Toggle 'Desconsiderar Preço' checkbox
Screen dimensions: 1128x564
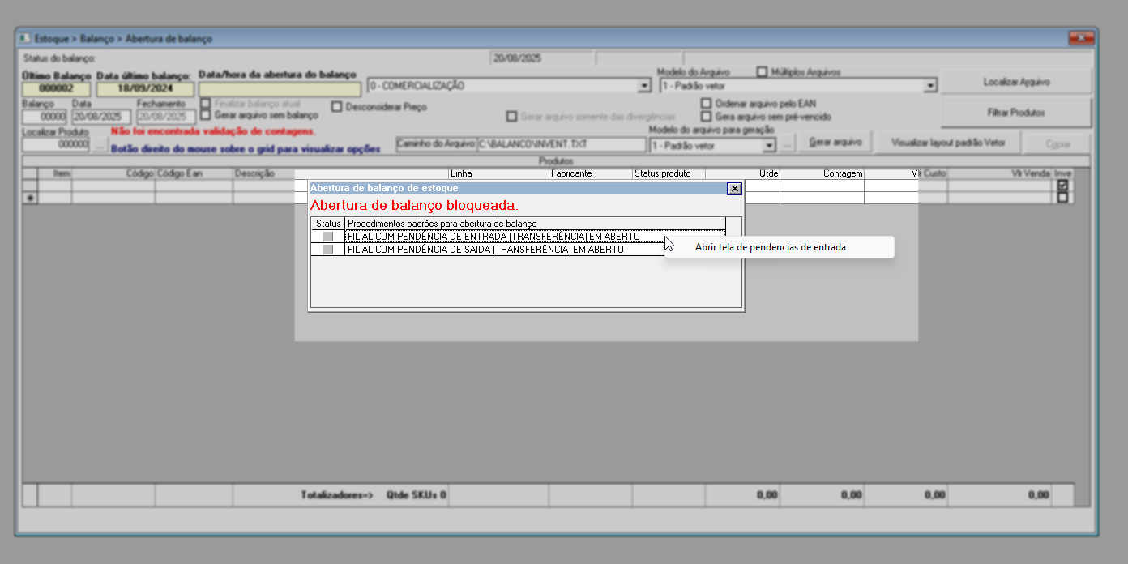(x=337, y=106)
